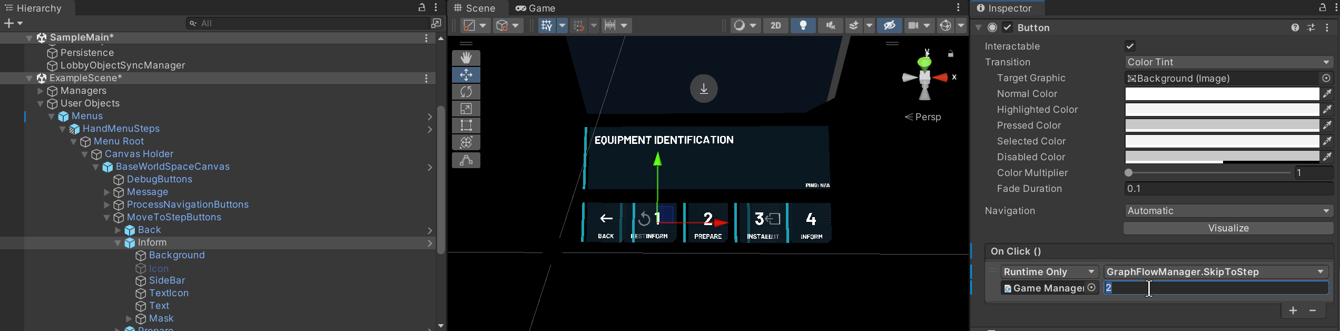The image size is (1340, 331).
Task: Uncheck the Interactable checkbox
Action: coord(1130,46)
